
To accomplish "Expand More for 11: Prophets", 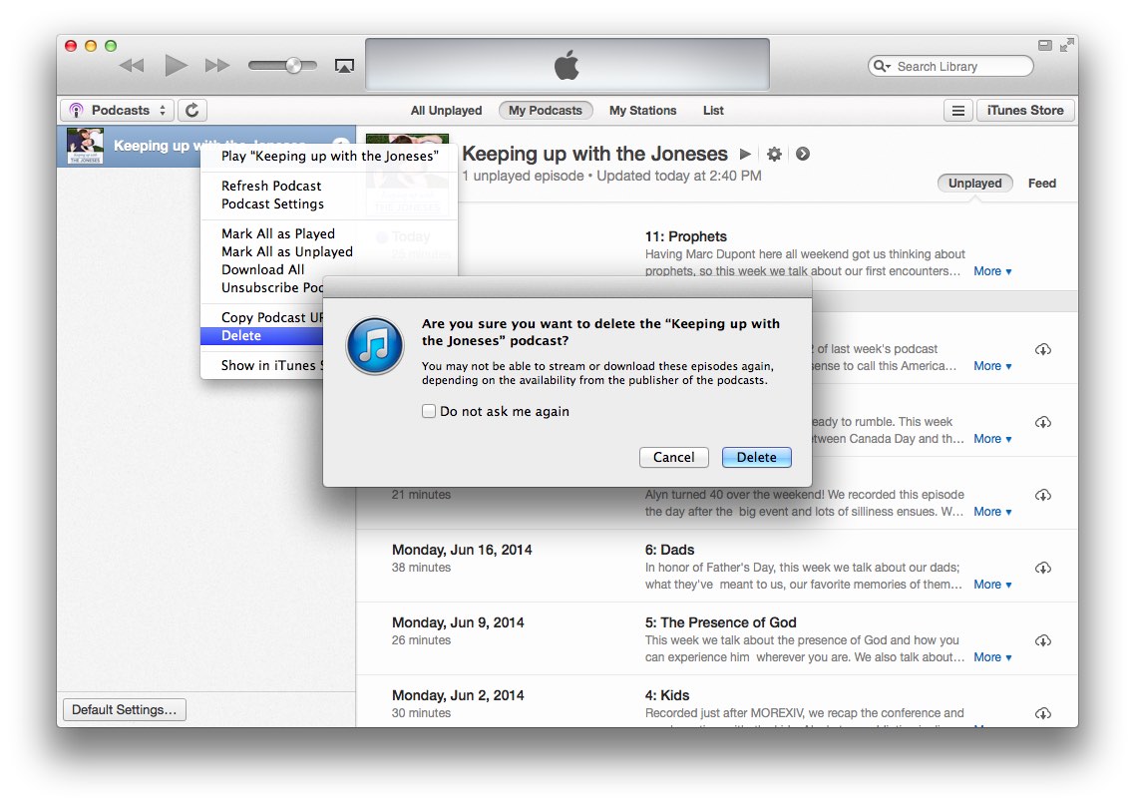I will [x=992, y=271].
